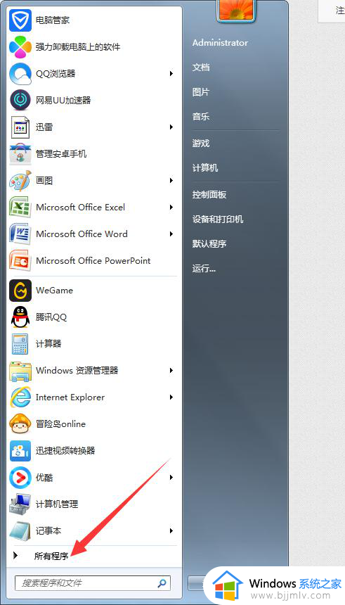Click the 迅捷视频转换器 text label
This screenshot has width=345, height=605.
[65, 450]
